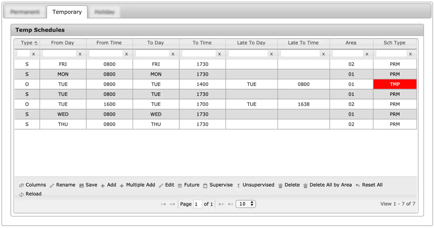Click the Supervise clipboard icon
This screenshot has width=435, height=228.
click(x=205, y=186)
